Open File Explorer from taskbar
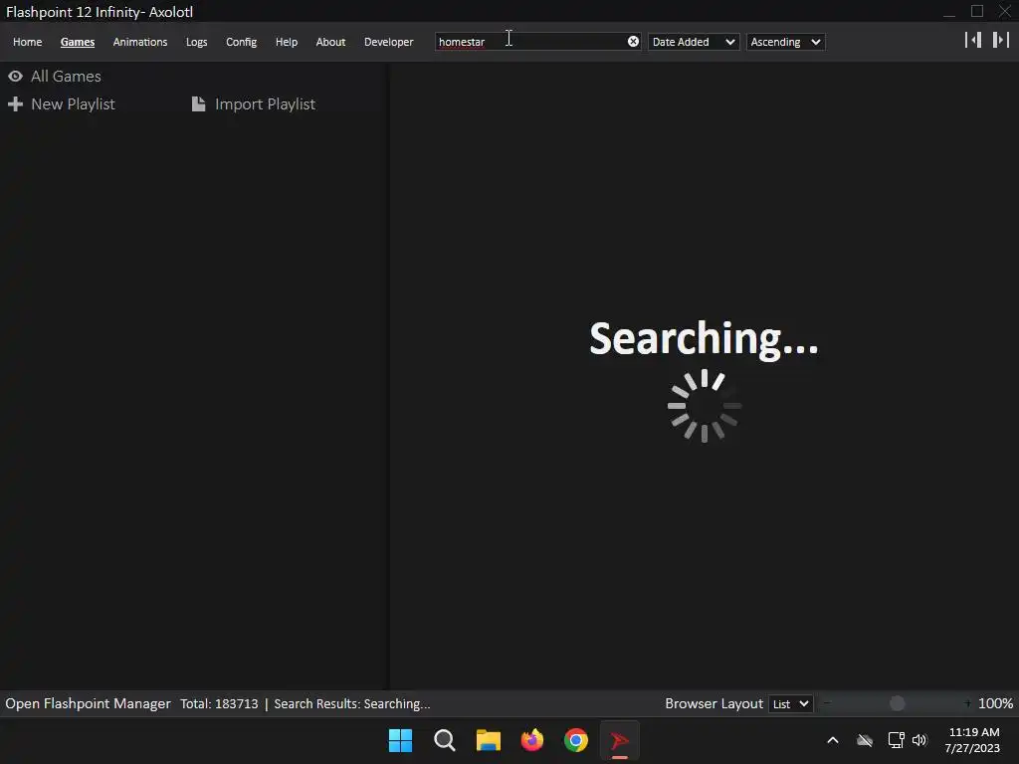 [x=488, y=740]
